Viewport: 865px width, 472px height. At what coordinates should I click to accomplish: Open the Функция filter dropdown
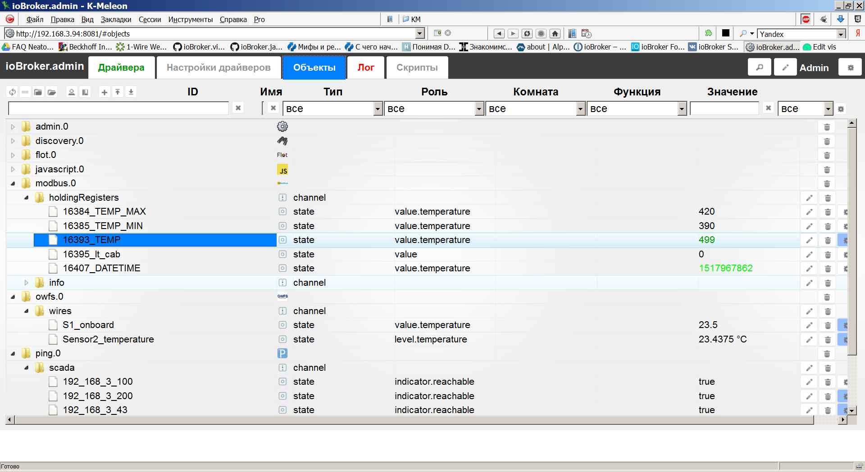(x=637, y=108)
